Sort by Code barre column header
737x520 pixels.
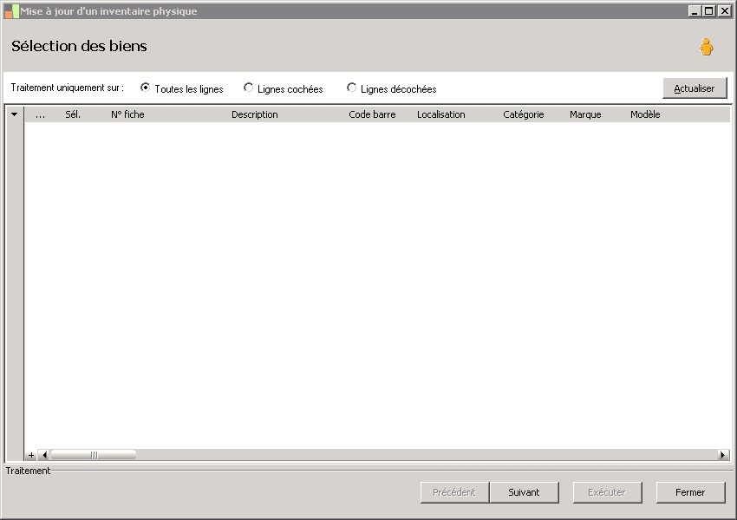coord(372,114)
